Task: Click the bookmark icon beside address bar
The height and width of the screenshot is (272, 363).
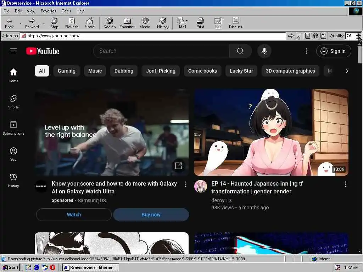Action: coord(298,36)
